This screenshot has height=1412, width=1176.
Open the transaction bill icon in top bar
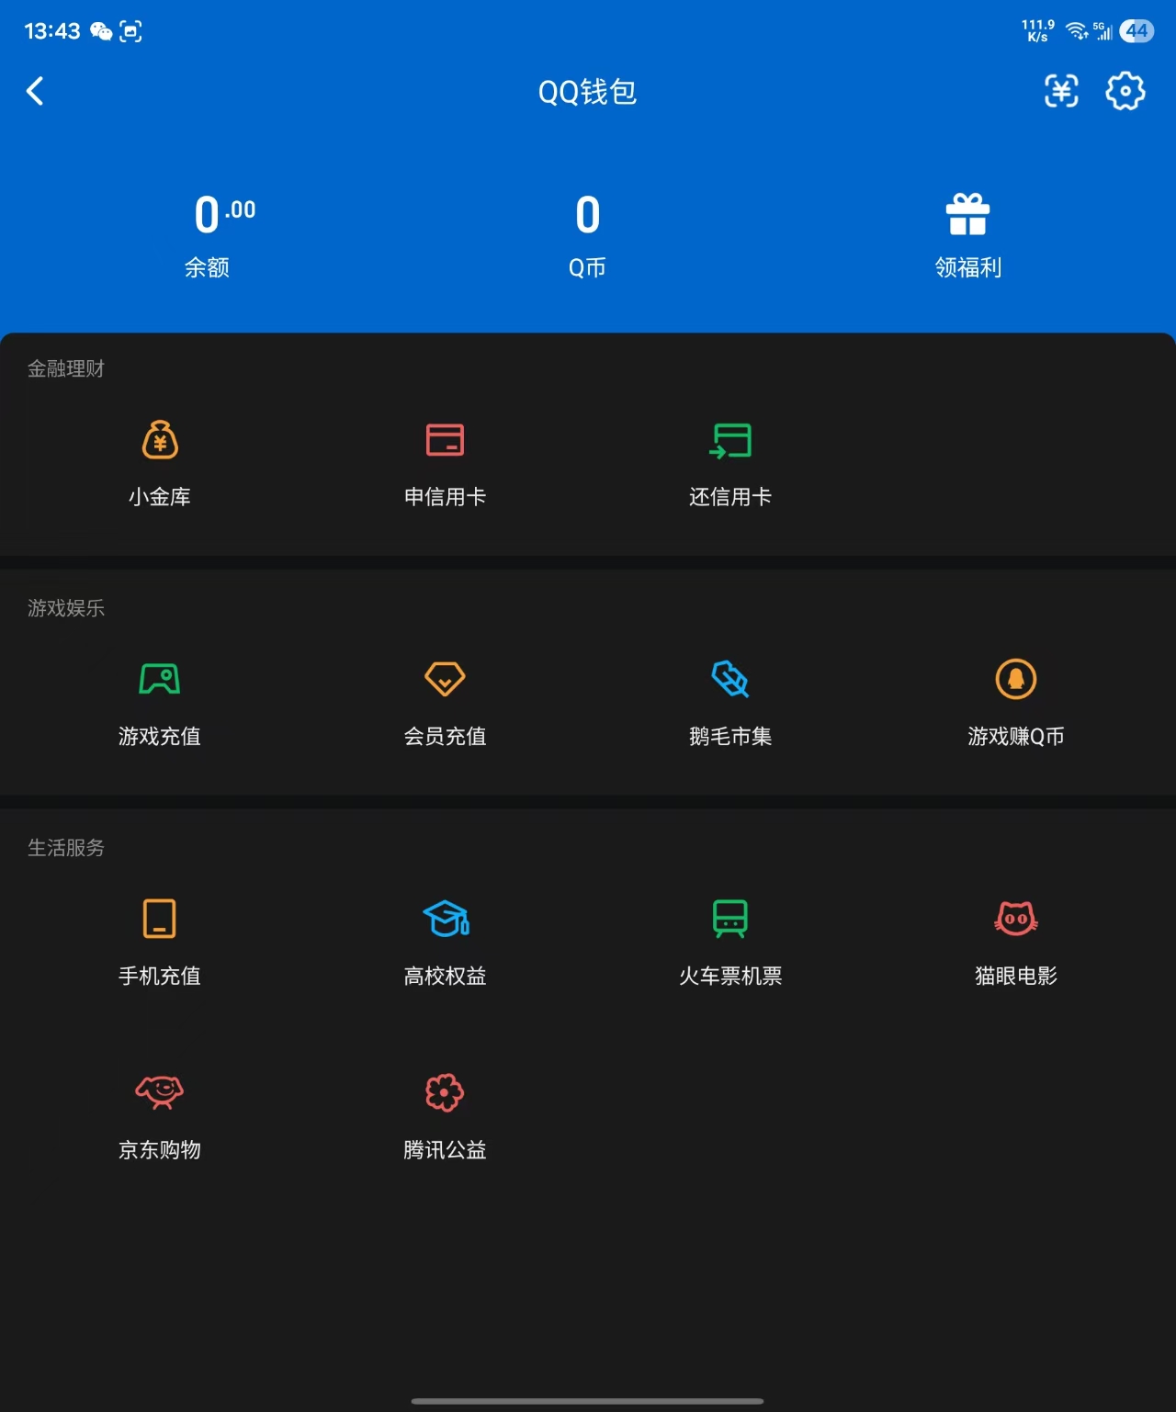tap(1061, 91)
